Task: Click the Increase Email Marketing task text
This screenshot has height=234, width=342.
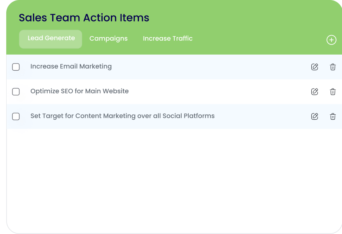Action: (71, 66)
